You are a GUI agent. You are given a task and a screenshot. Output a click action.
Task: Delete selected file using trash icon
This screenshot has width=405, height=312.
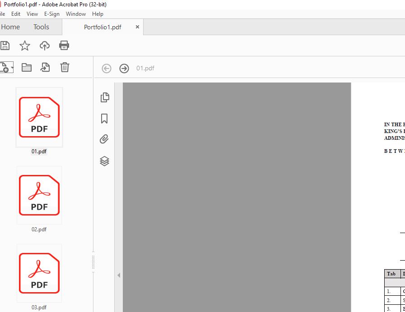point(65,67)
